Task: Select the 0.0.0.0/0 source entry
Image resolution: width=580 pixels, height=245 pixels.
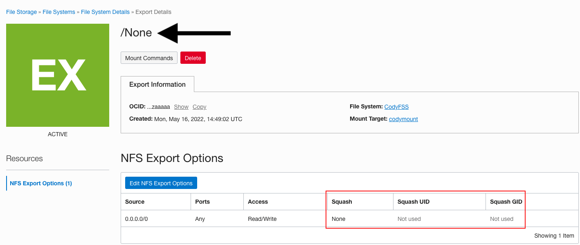Action: point(137,219)
